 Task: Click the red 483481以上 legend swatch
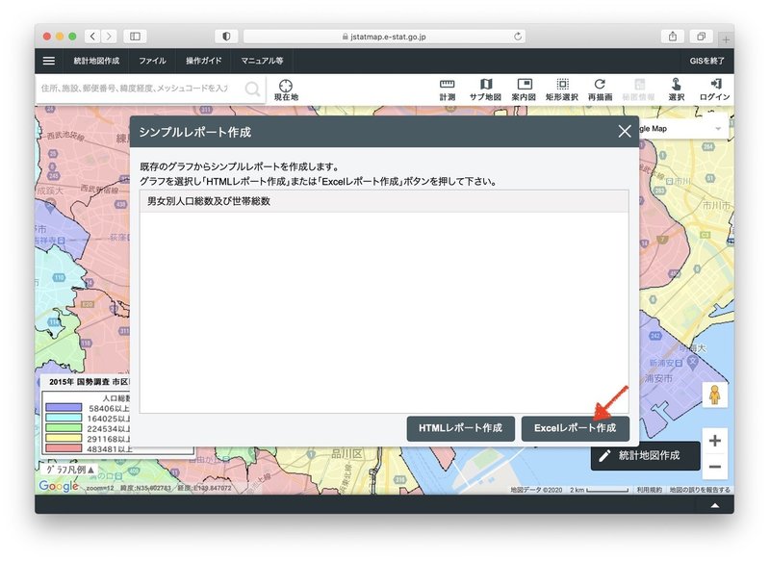coord(64,448)
